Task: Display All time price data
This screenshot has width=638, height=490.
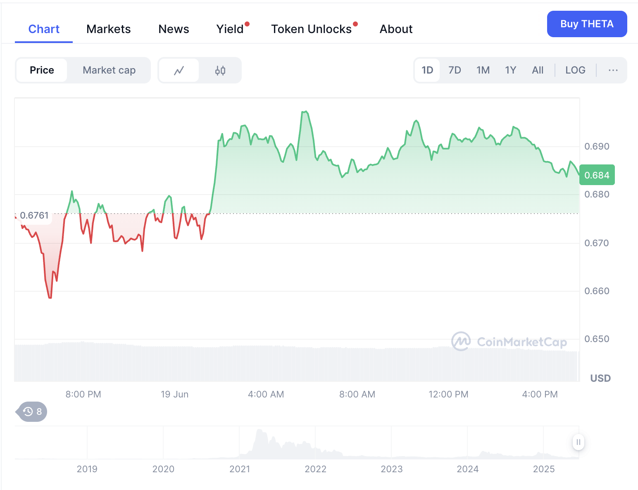Action: [x=538, y=70]
